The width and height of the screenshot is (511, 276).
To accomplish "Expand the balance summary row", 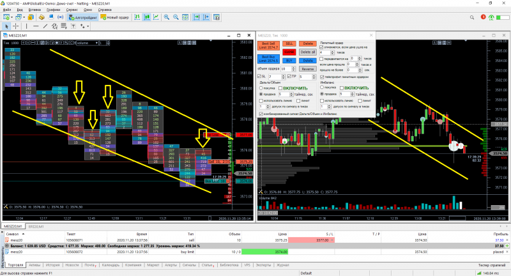I will 6,246.
